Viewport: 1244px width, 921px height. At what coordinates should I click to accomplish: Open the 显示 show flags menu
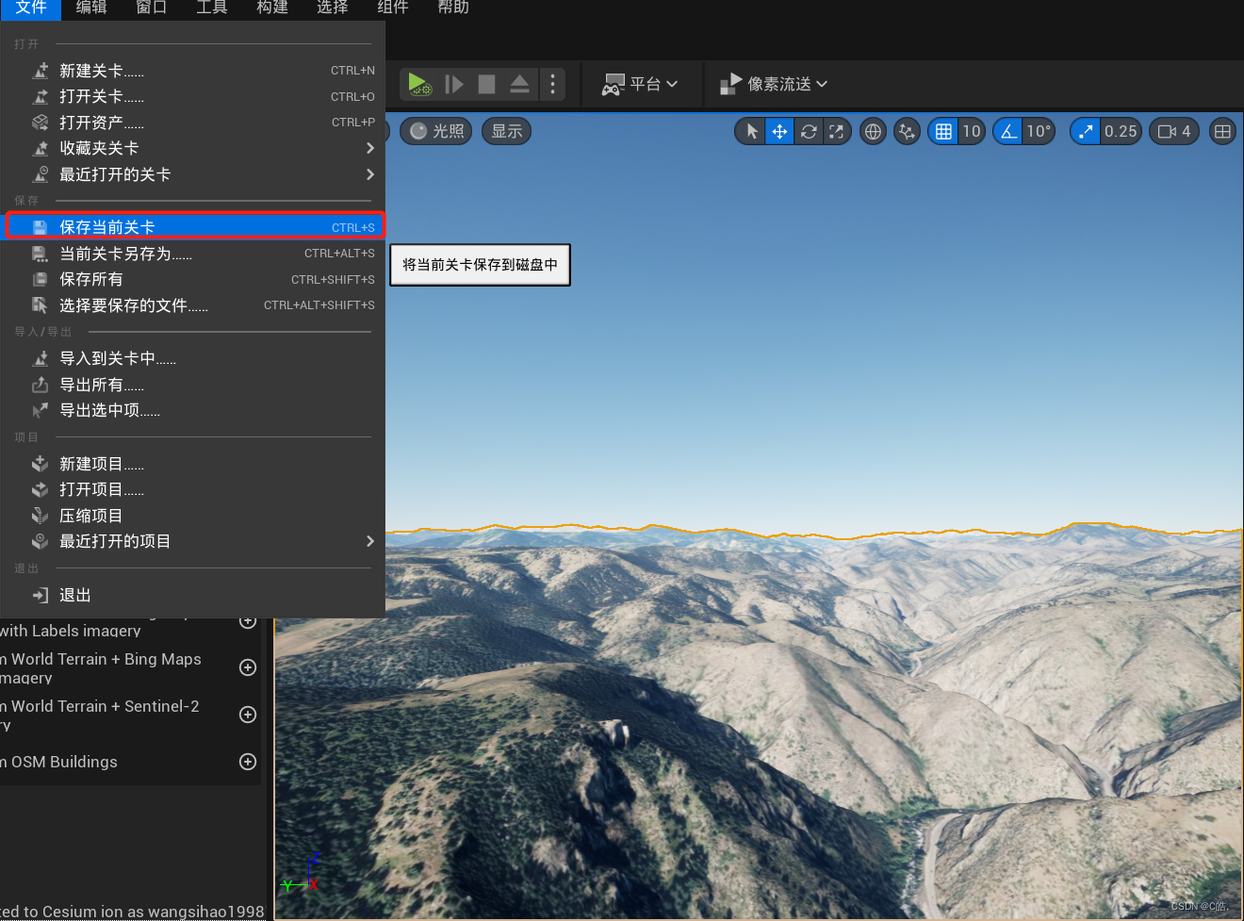(x=507, y=131)
